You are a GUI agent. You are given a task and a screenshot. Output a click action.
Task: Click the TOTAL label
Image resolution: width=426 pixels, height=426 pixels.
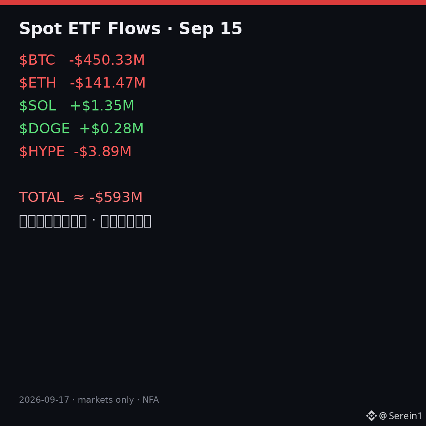tap(41, 197)
